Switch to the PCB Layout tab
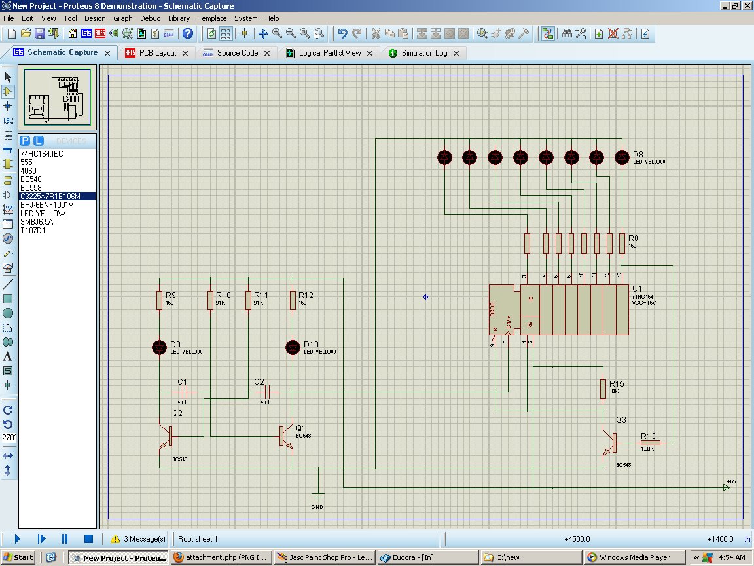This screenshot has width=754, height=566. (157, 53)
